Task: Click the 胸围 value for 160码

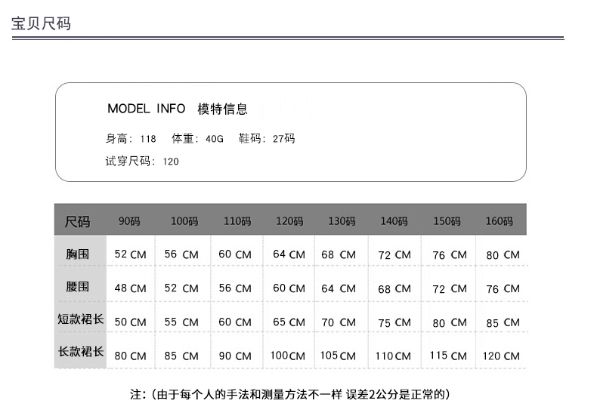Action: (503, 254)
